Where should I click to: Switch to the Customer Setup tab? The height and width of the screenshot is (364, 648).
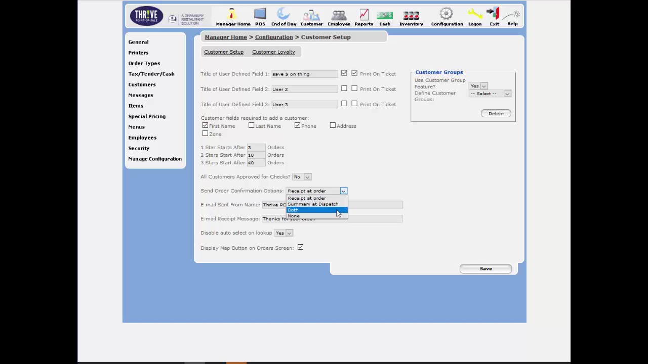point(224,52)
